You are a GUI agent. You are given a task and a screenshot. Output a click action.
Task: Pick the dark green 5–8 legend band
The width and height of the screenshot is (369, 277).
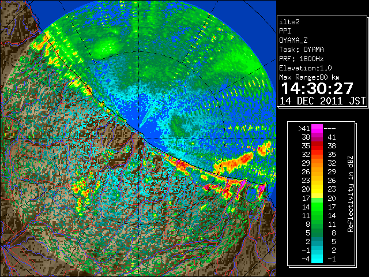click(x=317, y=233)
